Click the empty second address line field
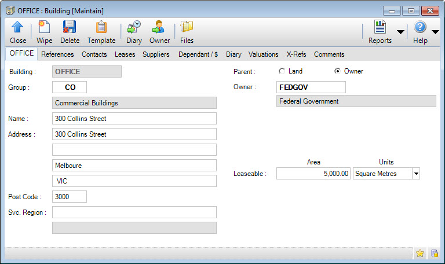This screenshot has height=264, width=445. click(134, 150)
